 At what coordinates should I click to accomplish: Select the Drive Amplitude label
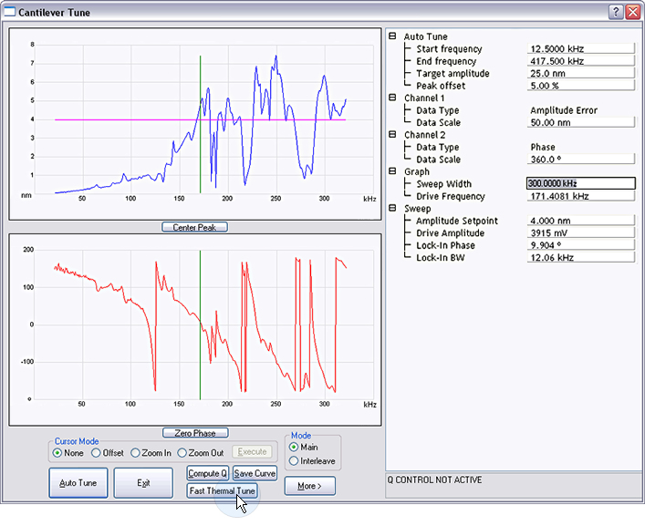coord(450,233)
